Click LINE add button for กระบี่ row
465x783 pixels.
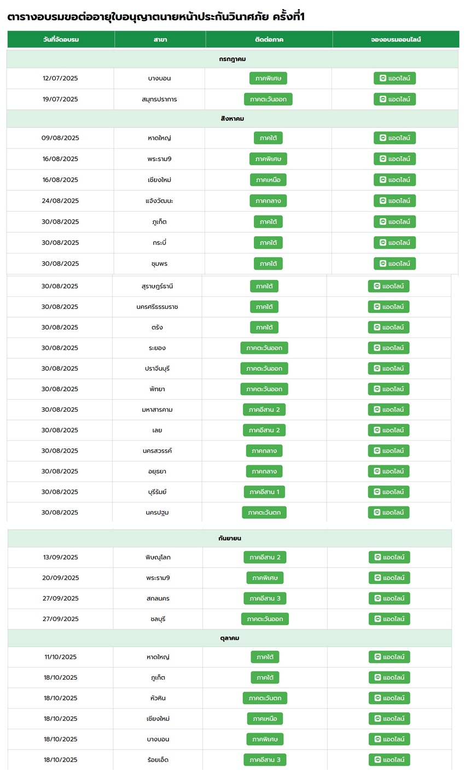(394, 242)
